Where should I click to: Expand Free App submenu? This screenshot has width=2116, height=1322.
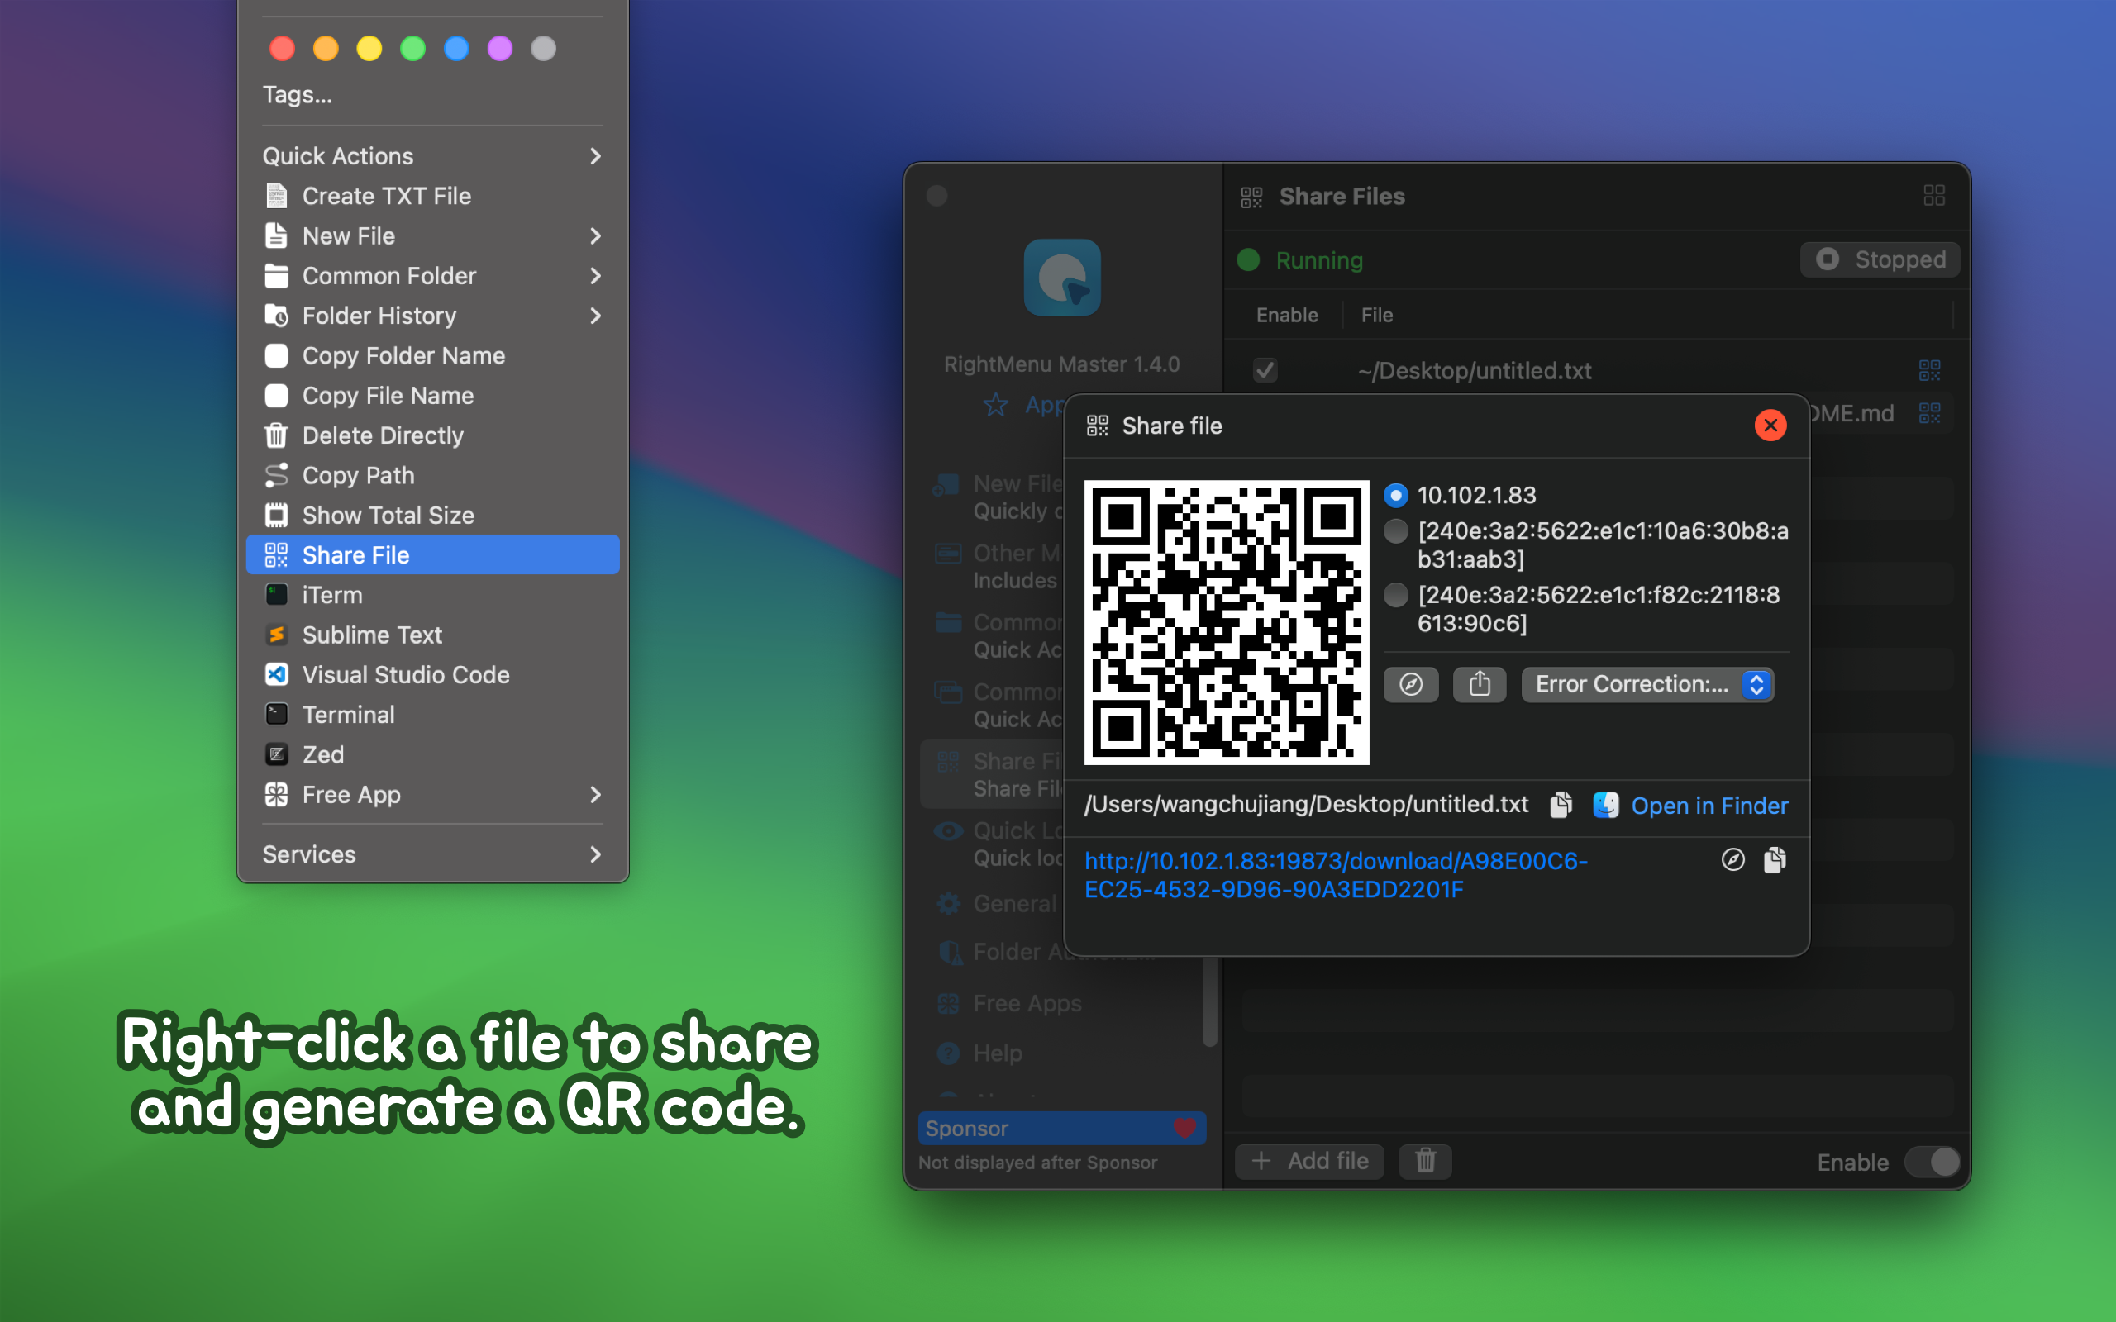433,795
